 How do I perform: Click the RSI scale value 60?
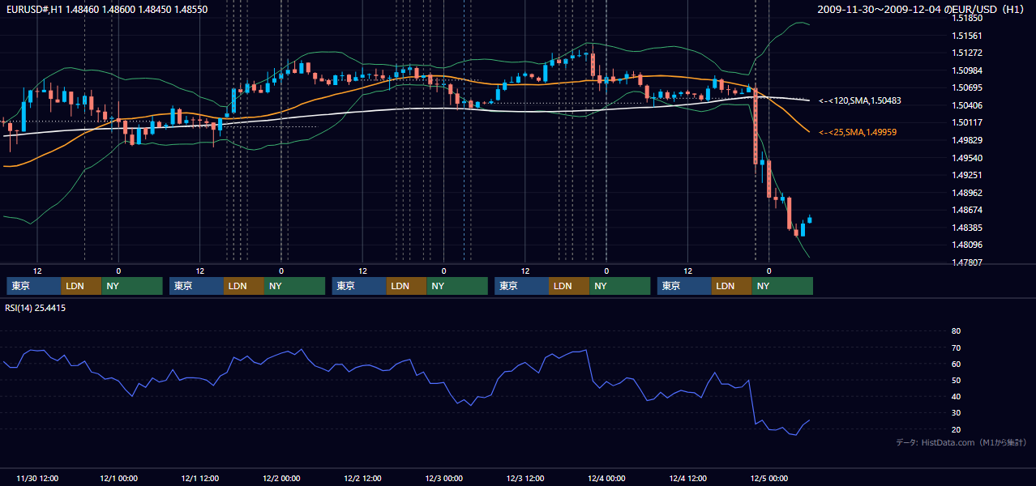(x=956, y=364)
